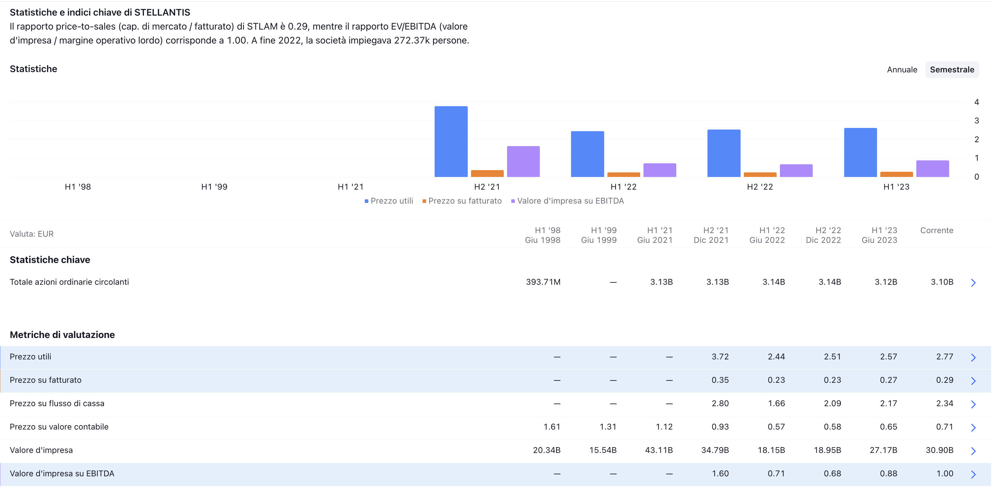The height and width of the screenshot is (487, 992).
Task: Click Valore d'impresa su EBITDA chevron
Action: tap(973, 474)
